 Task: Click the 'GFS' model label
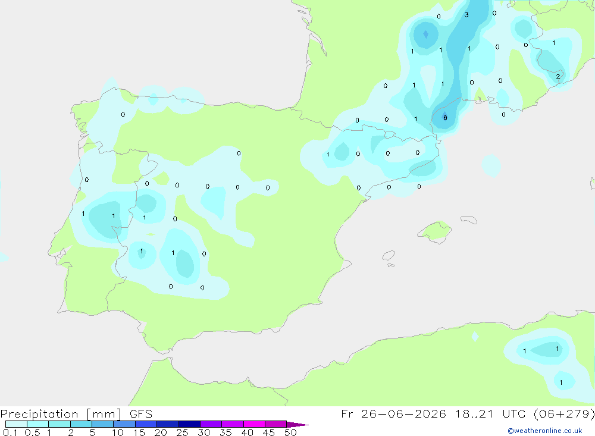point(141,414)
